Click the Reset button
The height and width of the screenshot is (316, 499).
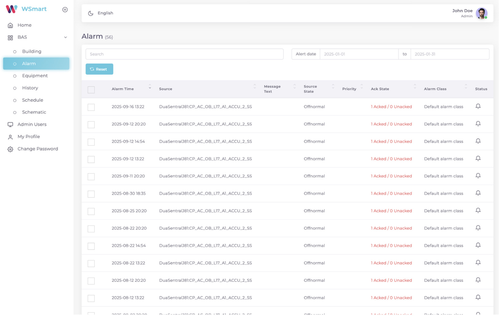click(99, 69)
